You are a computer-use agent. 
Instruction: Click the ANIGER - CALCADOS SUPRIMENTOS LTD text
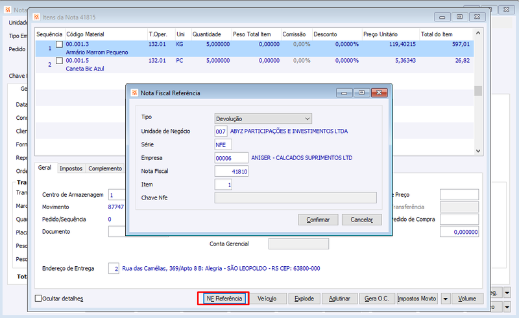(302, 158)
